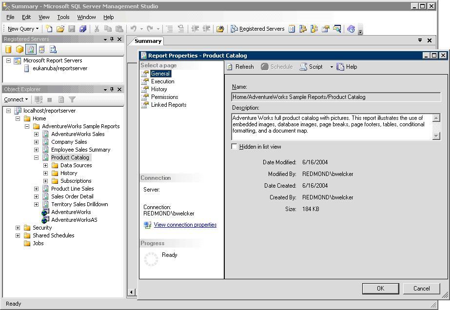Select Reporting Services type in Registered Servers
This screenshot has height=310, width=450.
(x=31, y=49)
